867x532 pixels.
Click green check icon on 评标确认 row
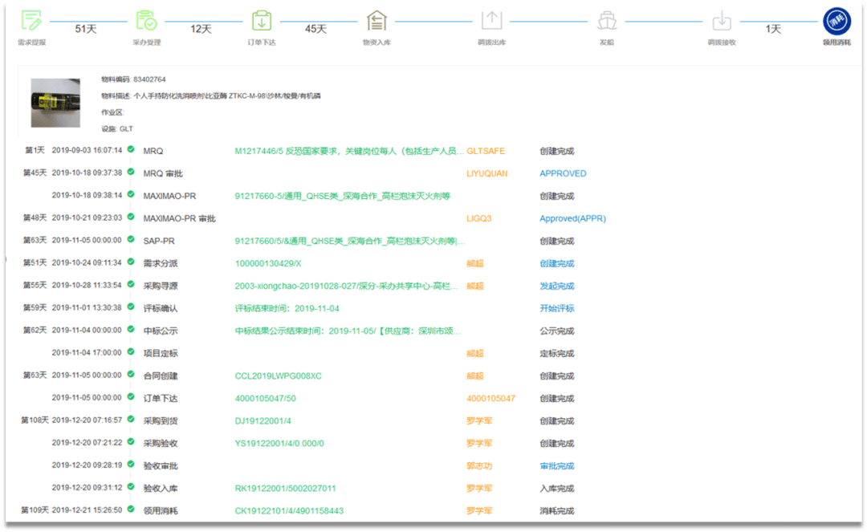tap(131, 307)
